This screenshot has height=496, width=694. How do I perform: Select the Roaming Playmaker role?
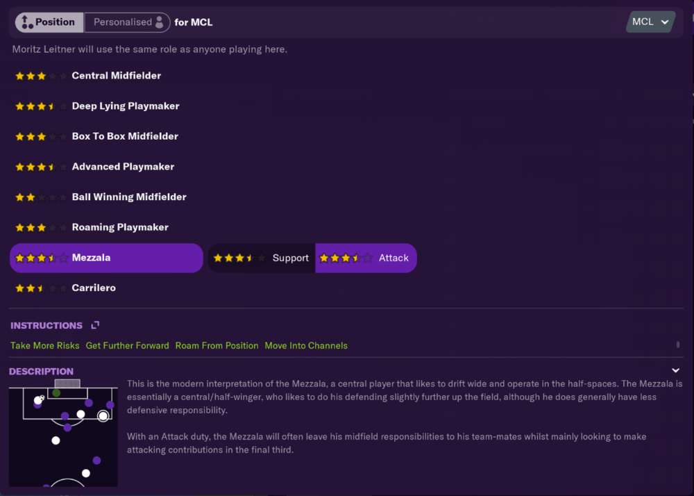coord(120,227)
